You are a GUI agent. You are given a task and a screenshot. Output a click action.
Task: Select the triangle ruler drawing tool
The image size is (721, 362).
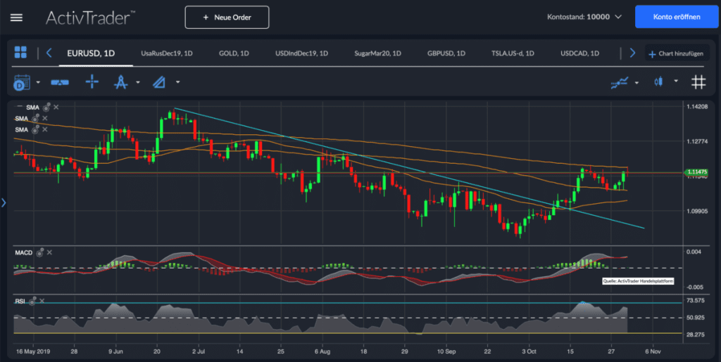click(159, 82)
